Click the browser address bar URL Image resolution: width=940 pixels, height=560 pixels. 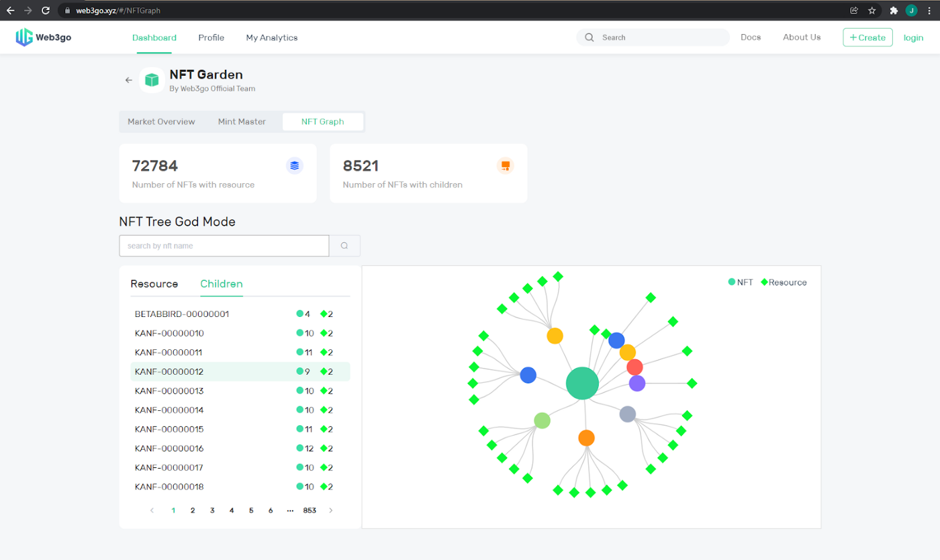[x=118, y=11]
